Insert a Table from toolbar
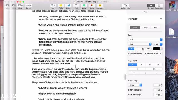Screen dimensions: 178x100 point(61,6)
